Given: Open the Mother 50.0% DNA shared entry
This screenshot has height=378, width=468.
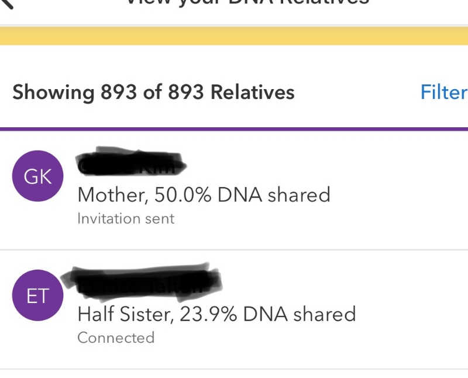Looking at the screenshot, I should [x=234, y=190].
